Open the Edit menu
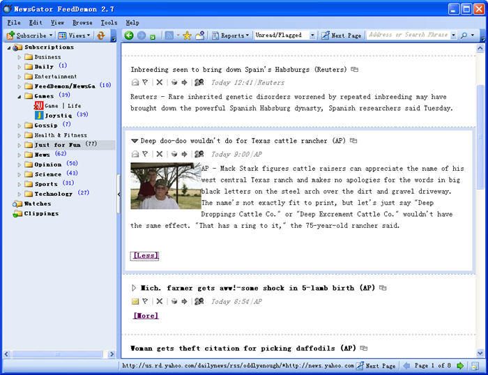This screenshot has width=488, height=375. click(36, 23)
